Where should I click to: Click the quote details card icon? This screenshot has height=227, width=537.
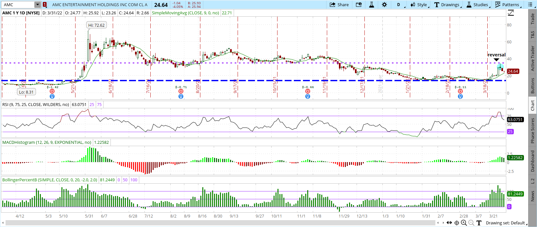pos(359,5)
